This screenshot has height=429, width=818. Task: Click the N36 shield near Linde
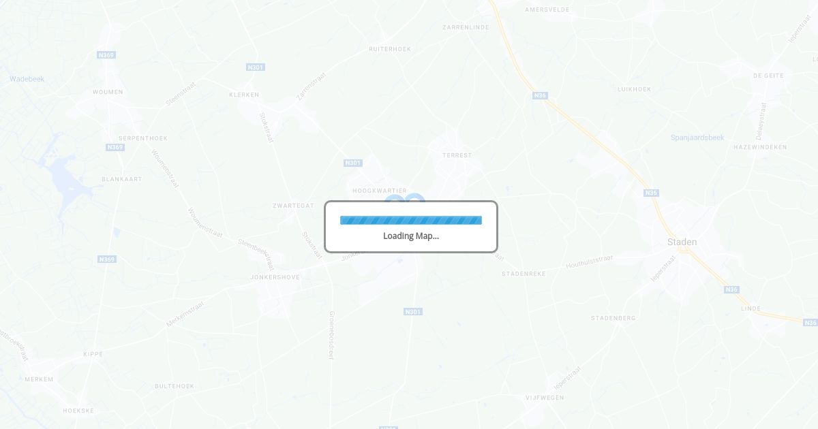pos(731,290)
